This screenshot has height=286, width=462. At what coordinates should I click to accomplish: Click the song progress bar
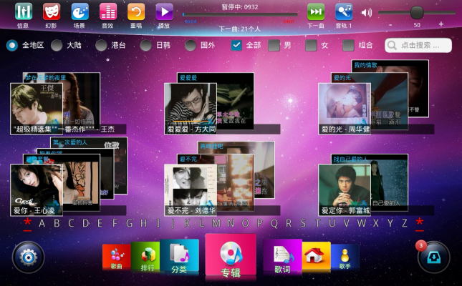tap(240, 14)
